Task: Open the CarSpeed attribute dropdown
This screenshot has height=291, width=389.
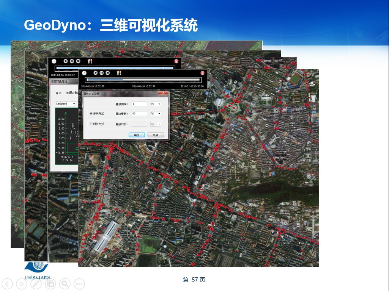Action: [66, 103]
